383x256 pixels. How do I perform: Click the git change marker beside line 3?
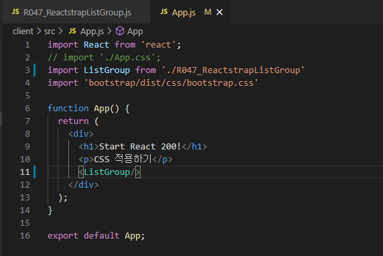pos(34,70)
